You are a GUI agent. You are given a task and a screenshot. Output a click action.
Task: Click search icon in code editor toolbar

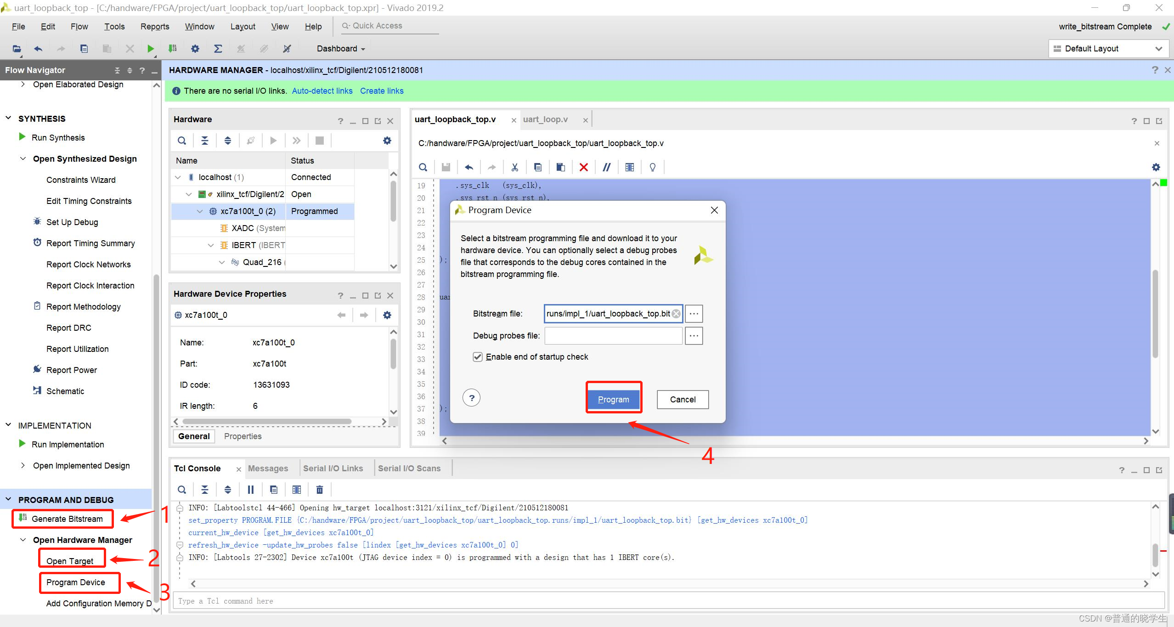click(x=423, y=167)
